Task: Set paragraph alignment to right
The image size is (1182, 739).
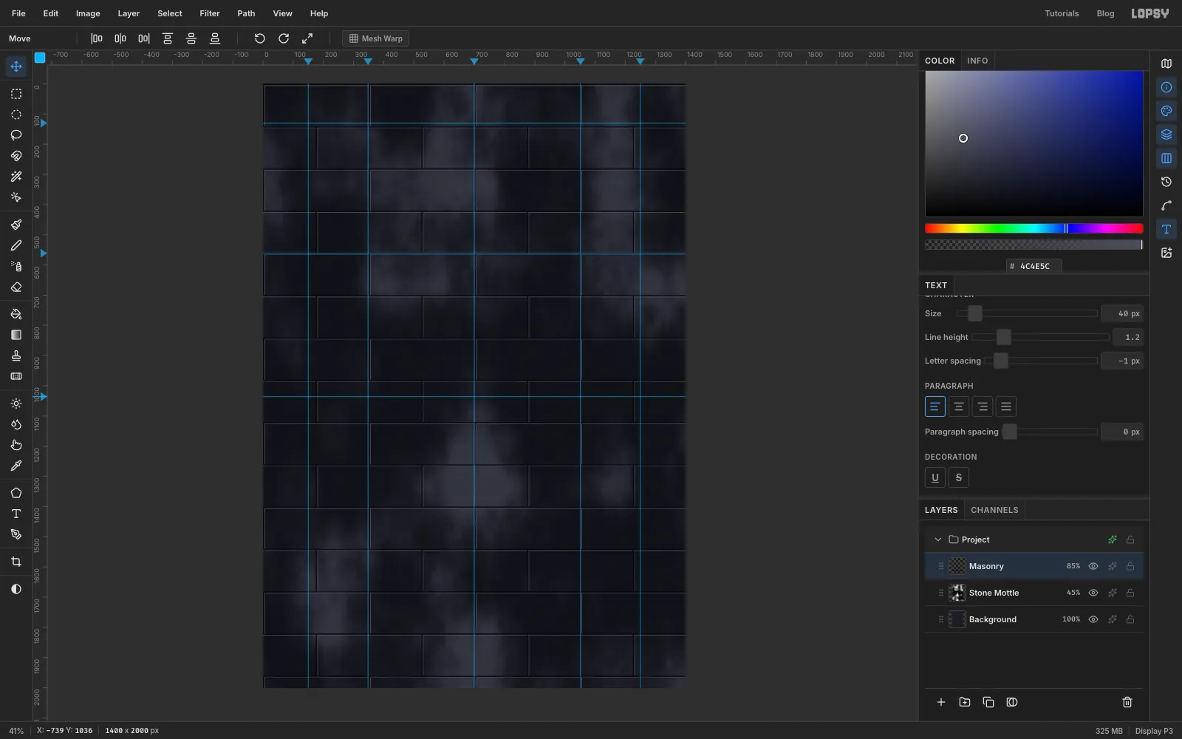Action: 983,406
